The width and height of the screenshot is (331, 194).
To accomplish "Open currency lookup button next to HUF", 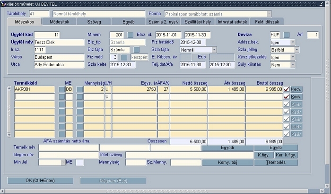I will [x=287, y=35].
